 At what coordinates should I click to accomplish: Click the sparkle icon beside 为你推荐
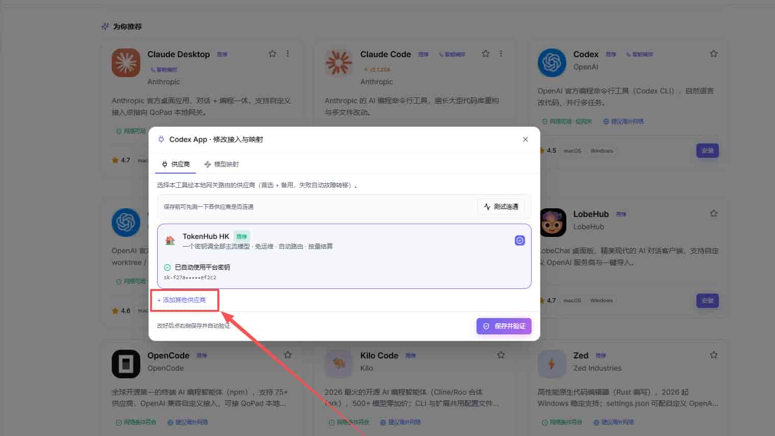coord(105,27)
